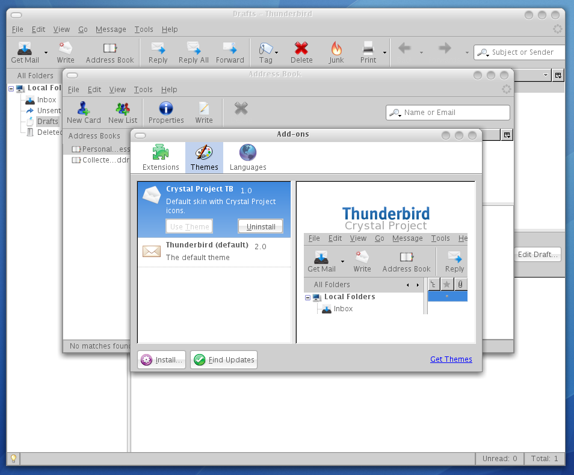Click the back arrow in main toolbar
This screenshot has height=475, width=574.
click(x=404, y=48)
